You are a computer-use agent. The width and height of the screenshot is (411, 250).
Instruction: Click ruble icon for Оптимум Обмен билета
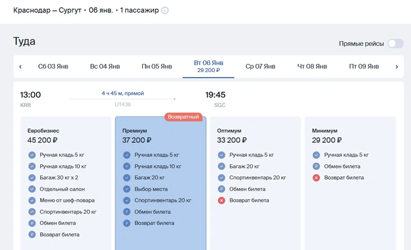pos(222,189)
